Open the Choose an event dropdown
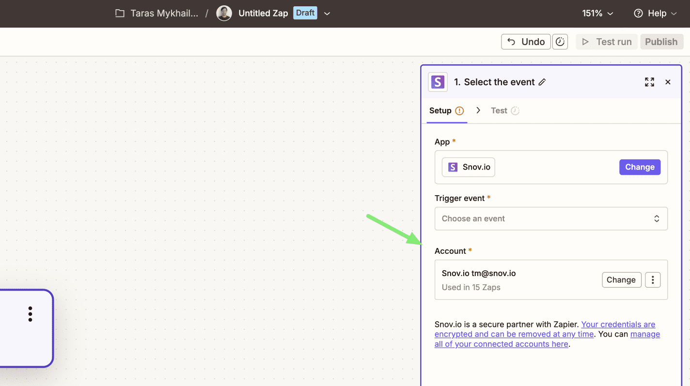Image resolution: width=690 pixels, height=386 pixels. (551, 219)
